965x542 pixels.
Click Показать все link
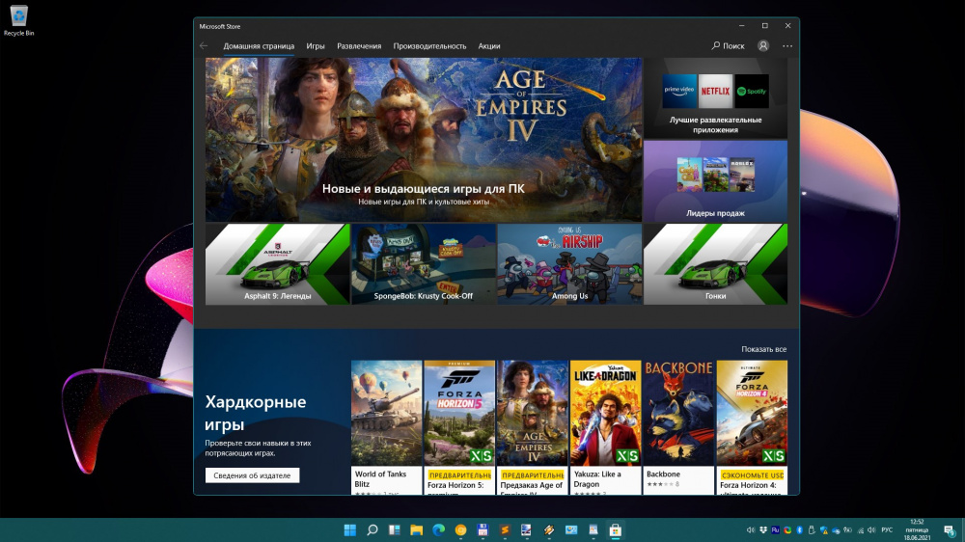pyautogui.click(x=763, y=349)
